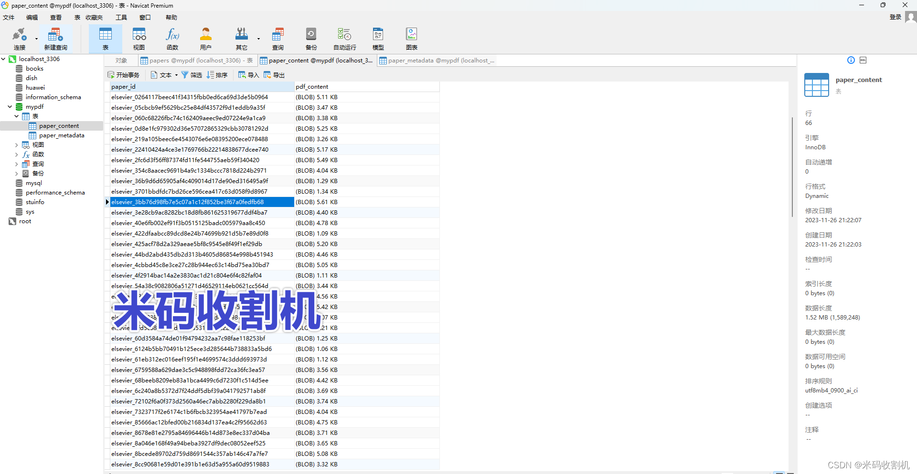Screen dimensions: 917x474
Task: Click the Export (导出) button
Action: [274, 75]
